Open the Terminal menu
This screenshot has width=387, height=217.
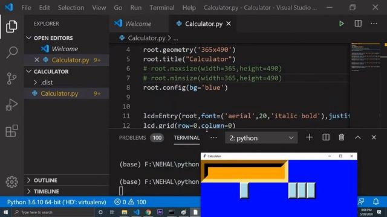pos(162,8)
